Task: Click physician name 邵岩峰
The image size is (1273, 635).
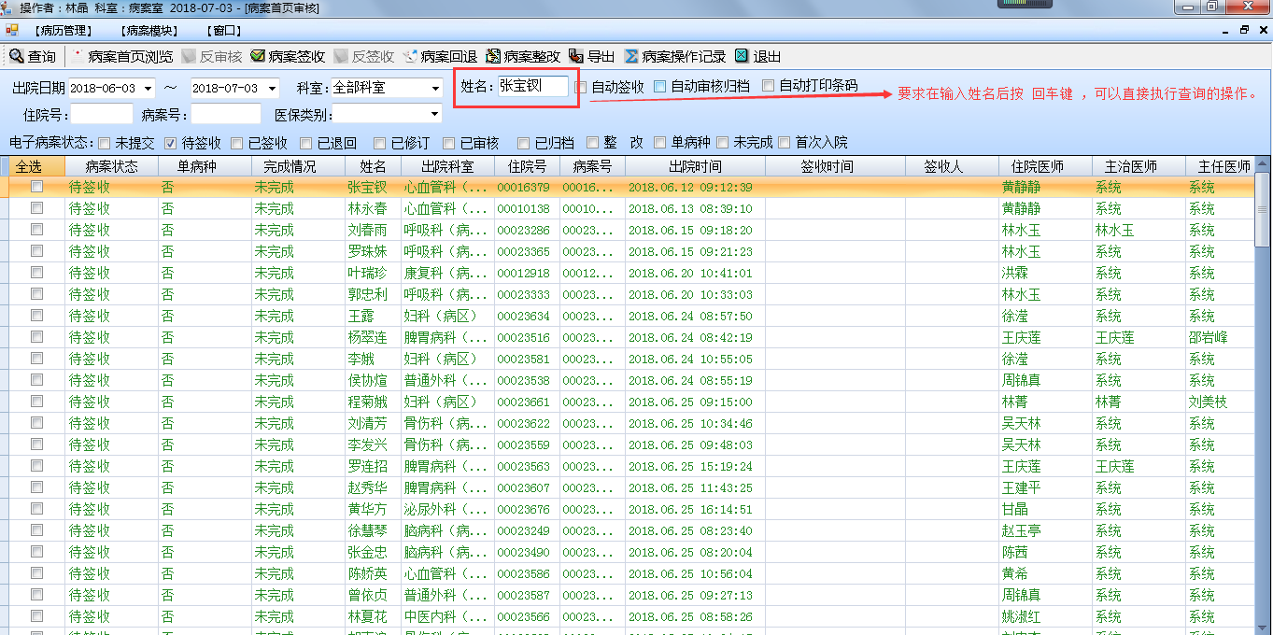Action: [1208, 337]
